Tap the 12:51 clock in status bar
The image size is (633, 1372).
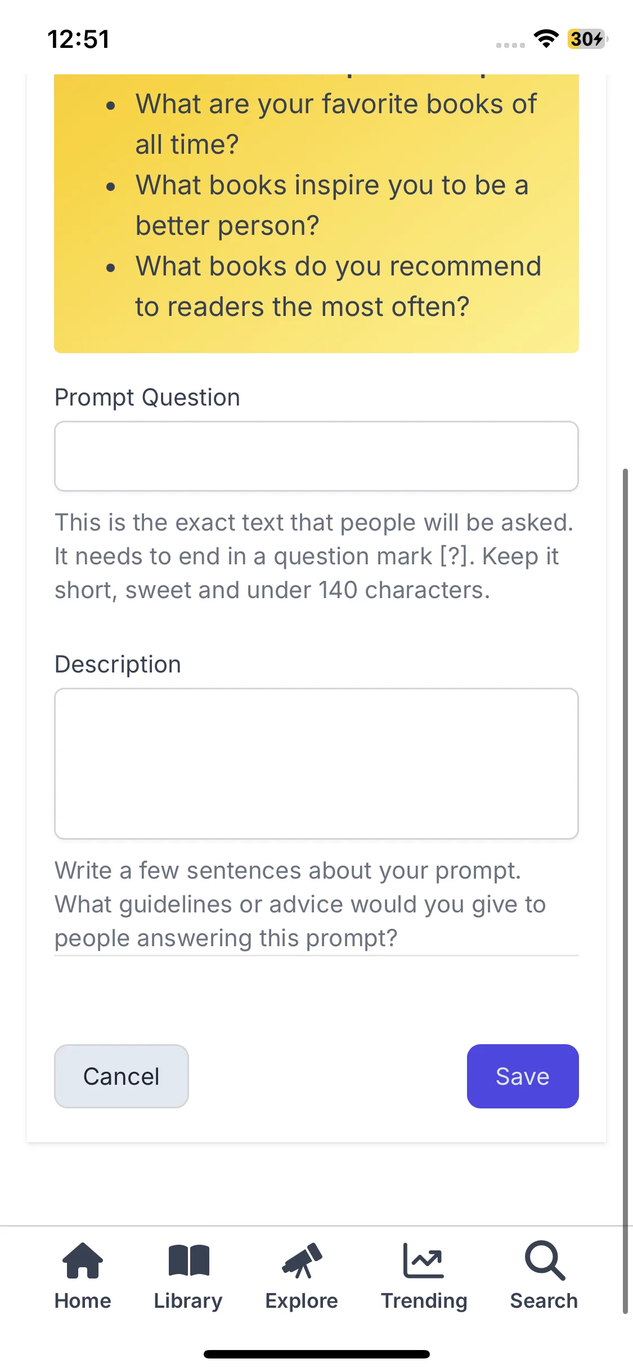point(79,39)
